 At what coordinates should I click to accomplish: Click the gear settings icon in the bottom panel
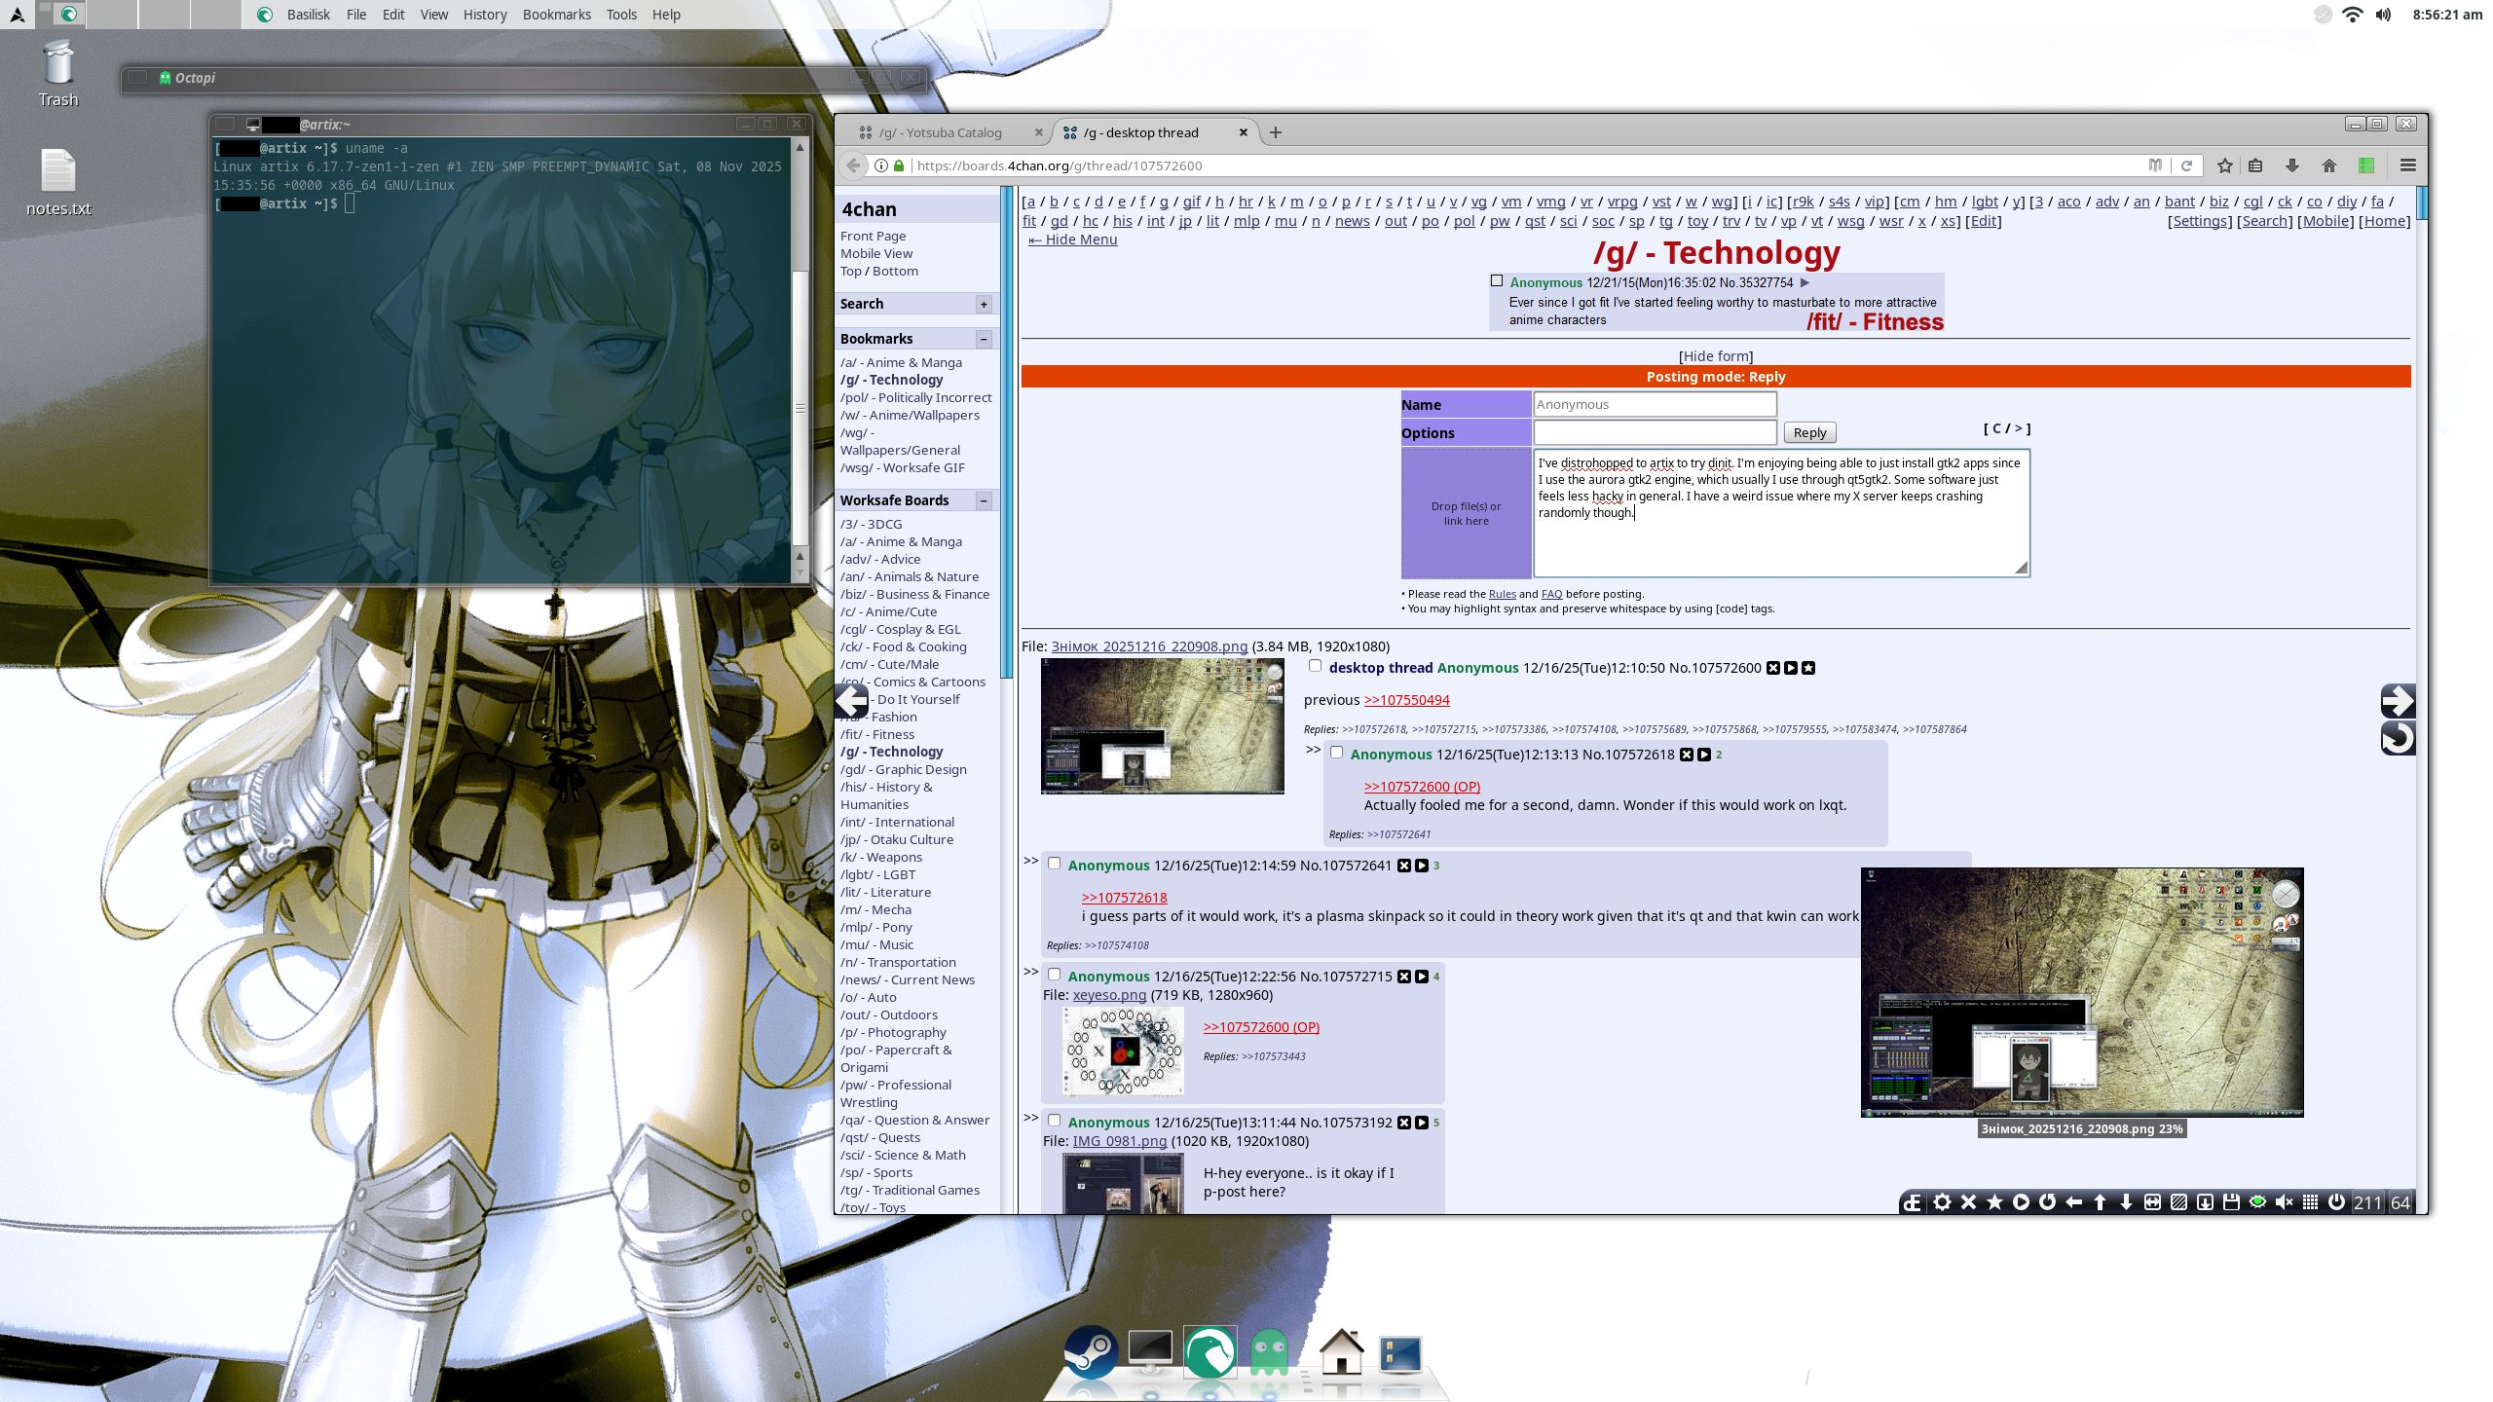(1942, 1202)
